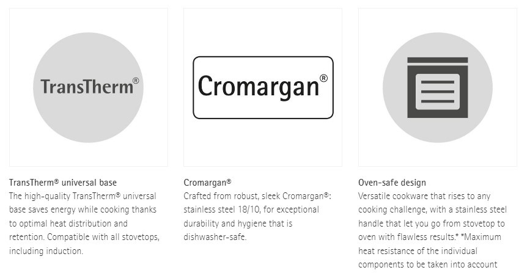
Task: Click the dark top bar of the oven icon
Action: pyautogui.click(x=437, y=60)
